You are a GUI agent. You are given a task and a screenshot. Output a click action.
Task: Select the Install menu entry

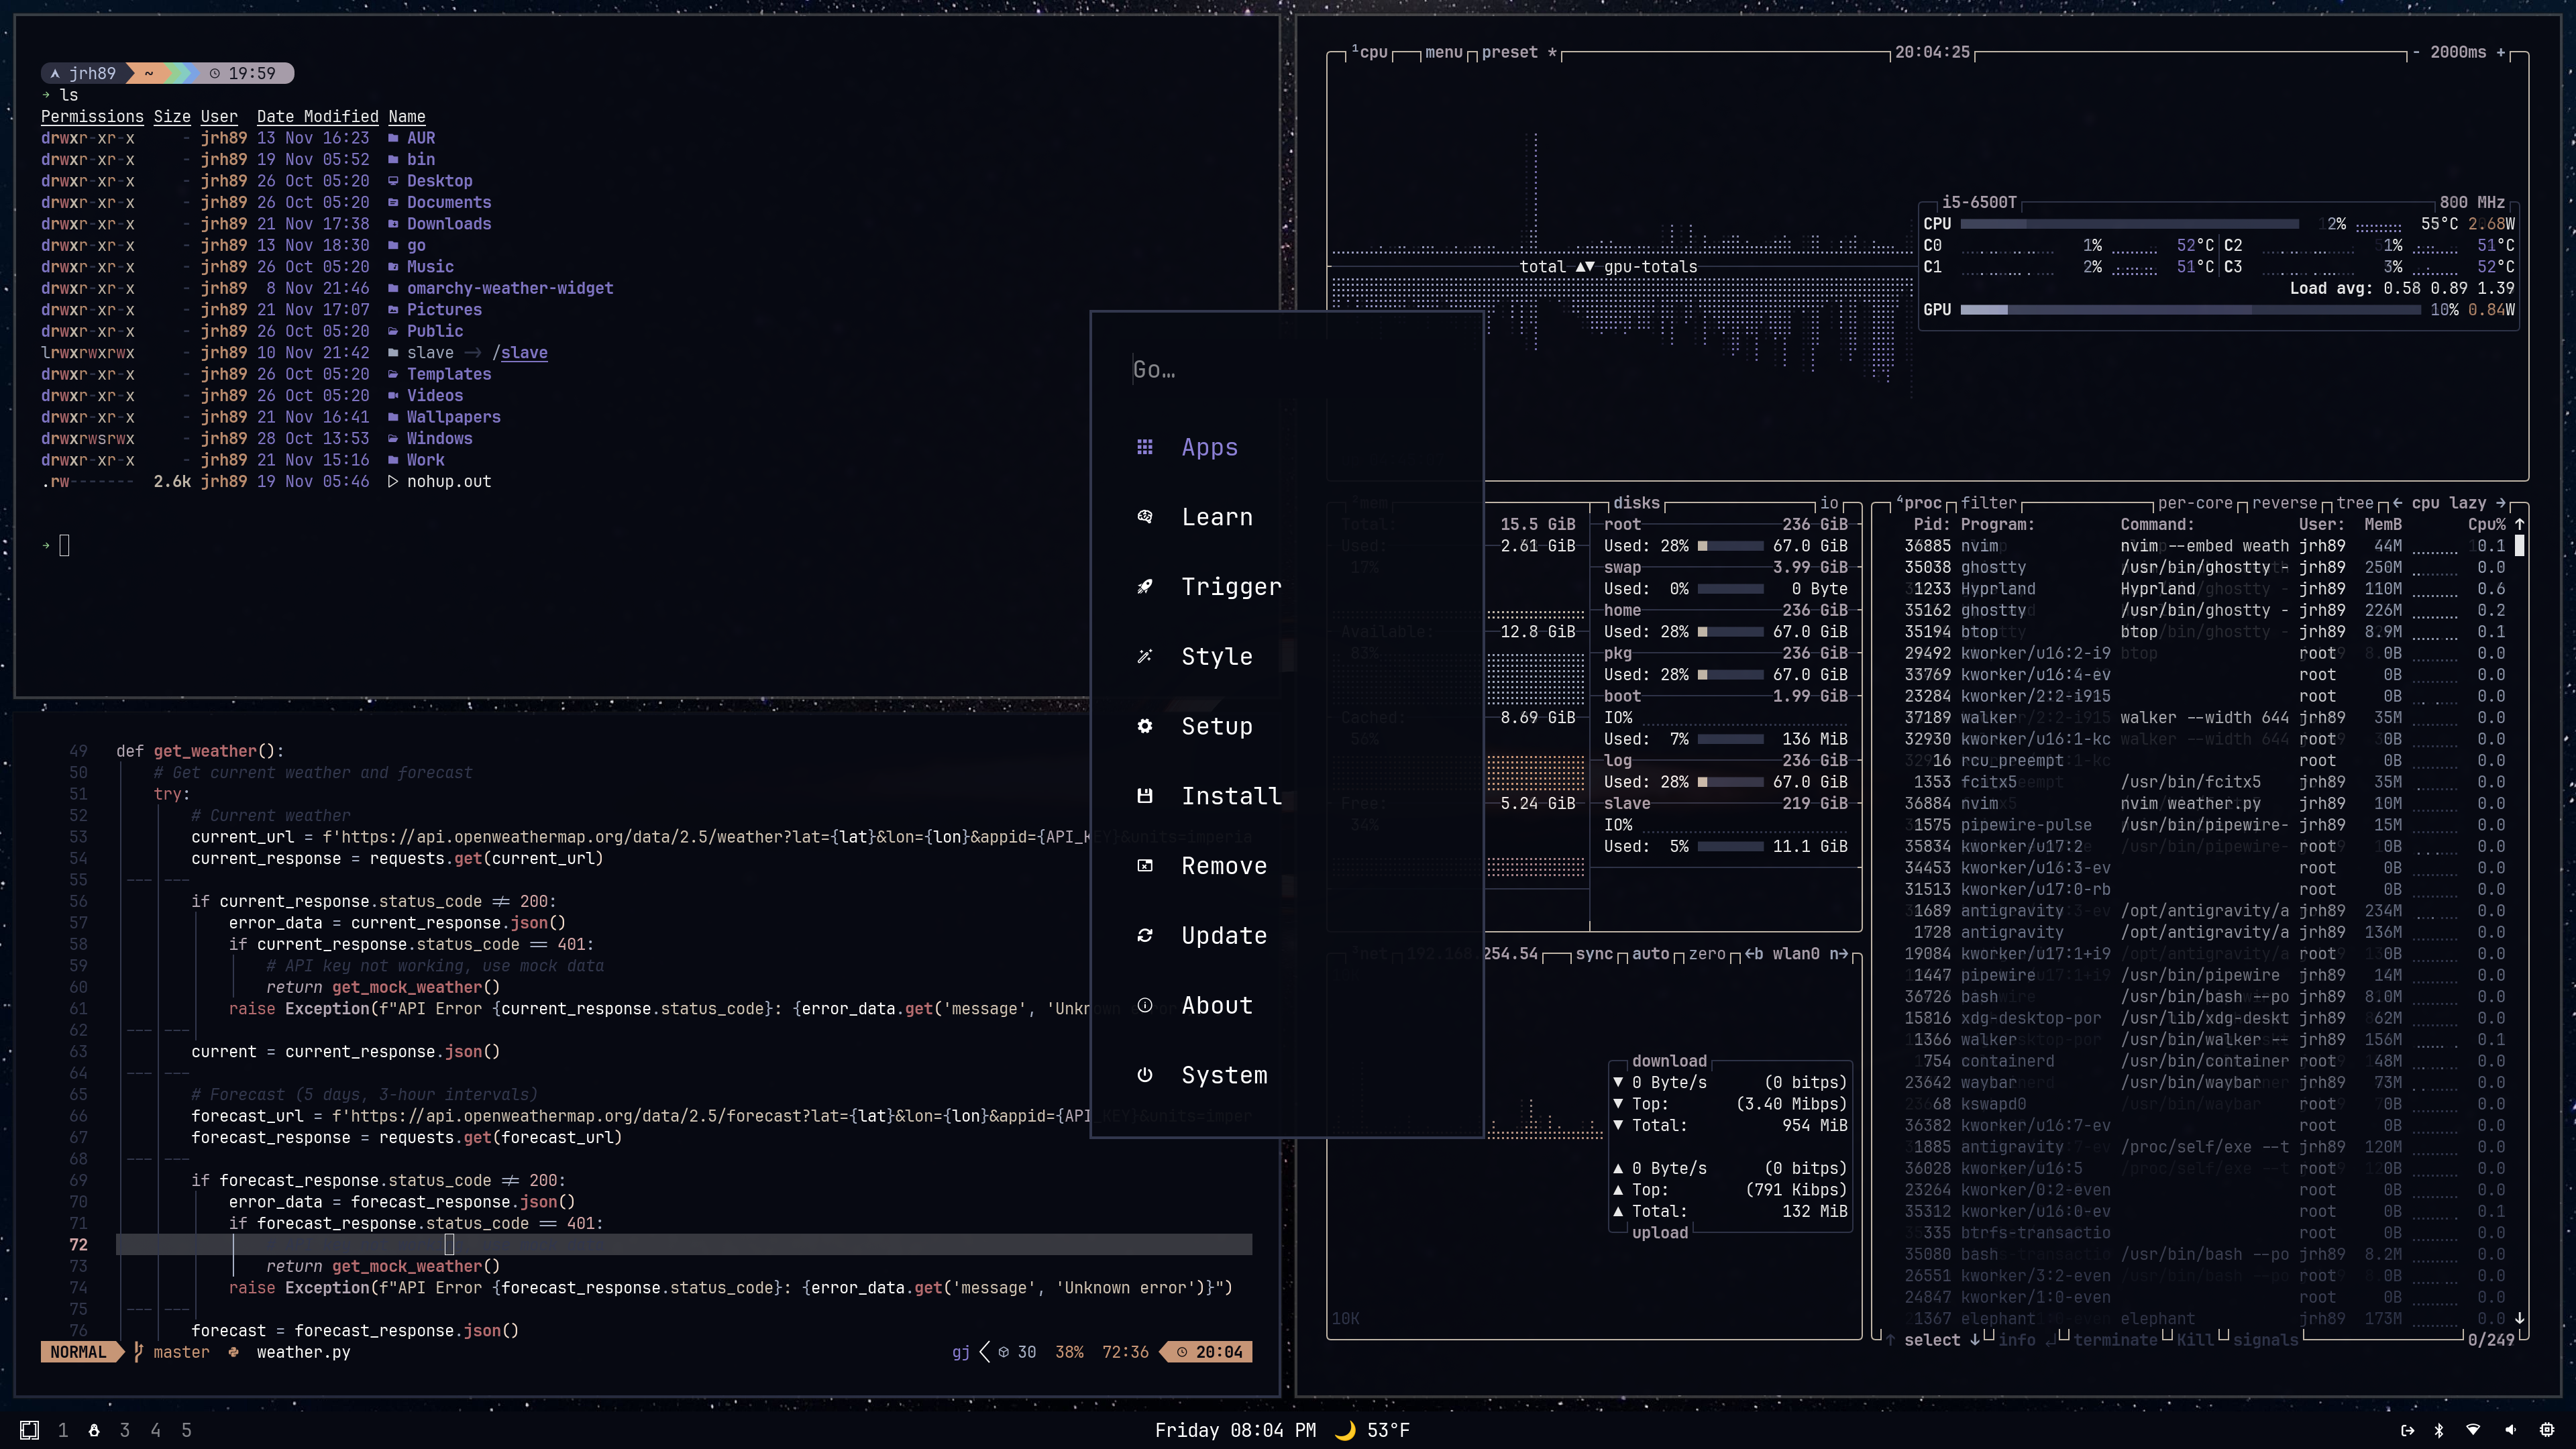click(1230, 796)
